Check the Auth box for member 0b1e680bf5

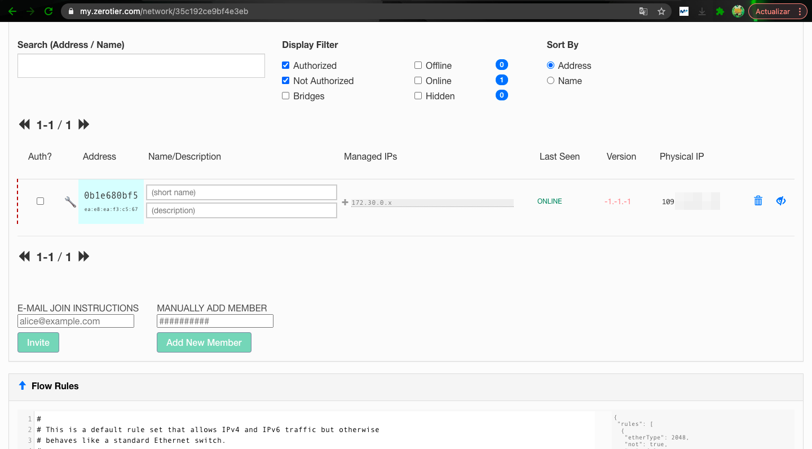click(40, 201)
